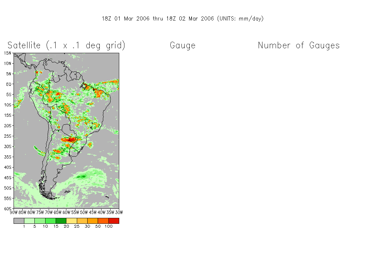
Task: Click the 40S latitude label
Action: click(x=7, y=167)
